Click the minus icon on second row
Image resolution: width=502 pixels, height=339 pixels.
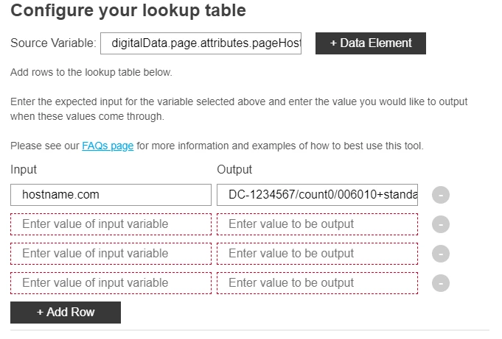click(441, 224)
